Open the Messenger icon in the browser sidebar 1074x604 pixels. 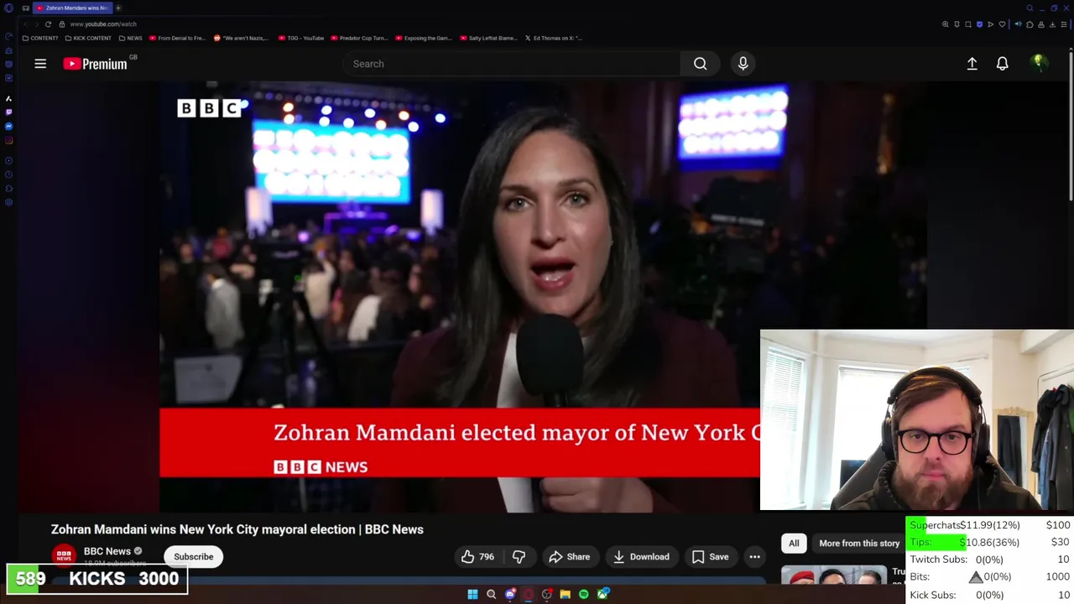coord(8,126)
